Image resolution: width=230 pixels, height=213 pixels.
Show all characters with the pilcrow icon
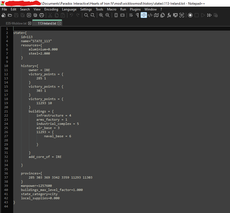137,15
